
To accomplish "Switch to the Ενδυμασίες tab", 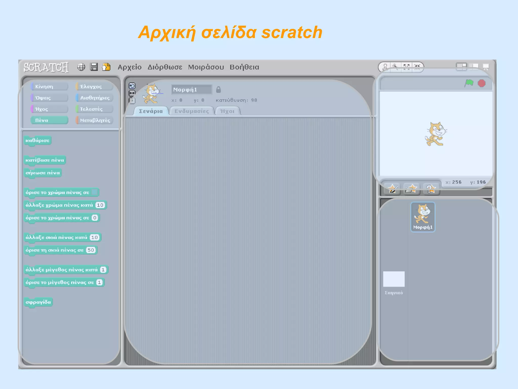I will coord(192,111).
